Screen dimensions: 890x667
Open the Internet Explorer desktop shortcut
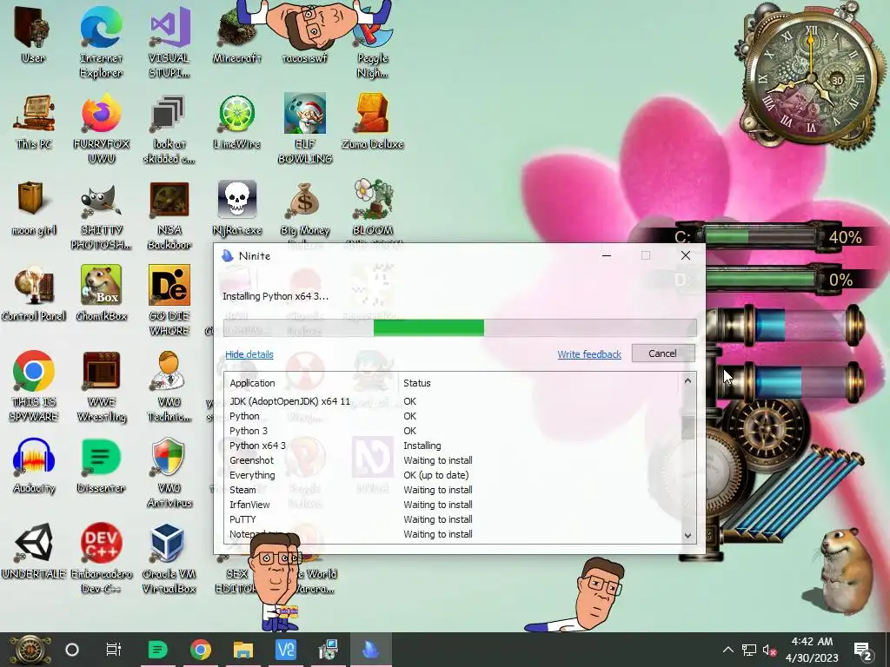coord(101,41)
